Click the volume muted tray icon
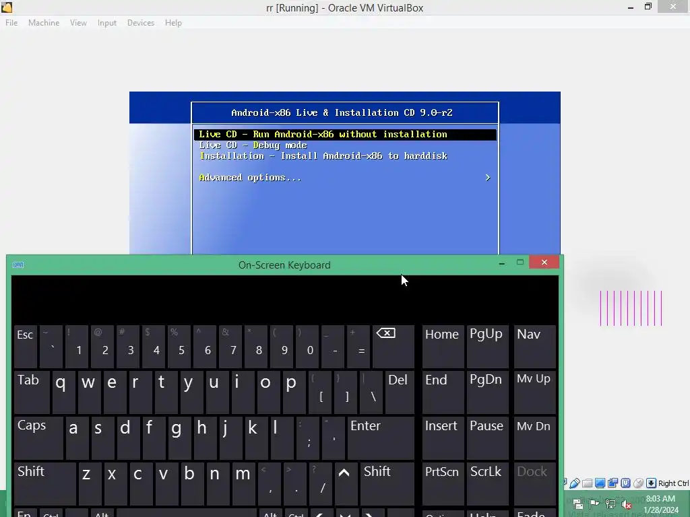The image size is (690, 517). point(626,504)
